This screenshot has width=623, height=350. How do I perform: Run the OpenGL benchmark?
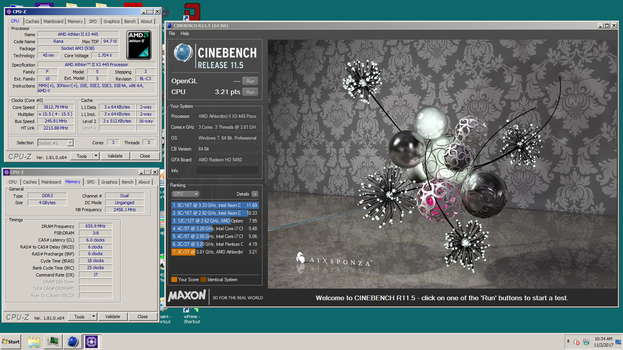(250, 81)
